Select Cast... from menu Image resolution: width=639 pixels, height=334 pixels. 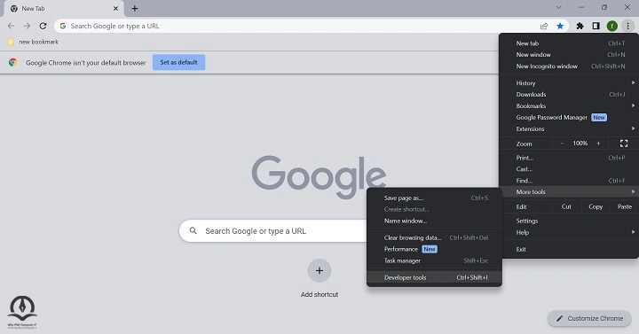(569, 169)
